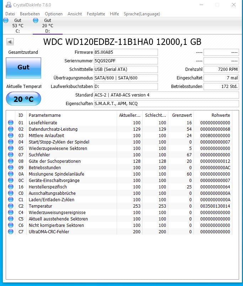Open the Datei menu
The image size is (243, 286).
click(x=10, y=14)
